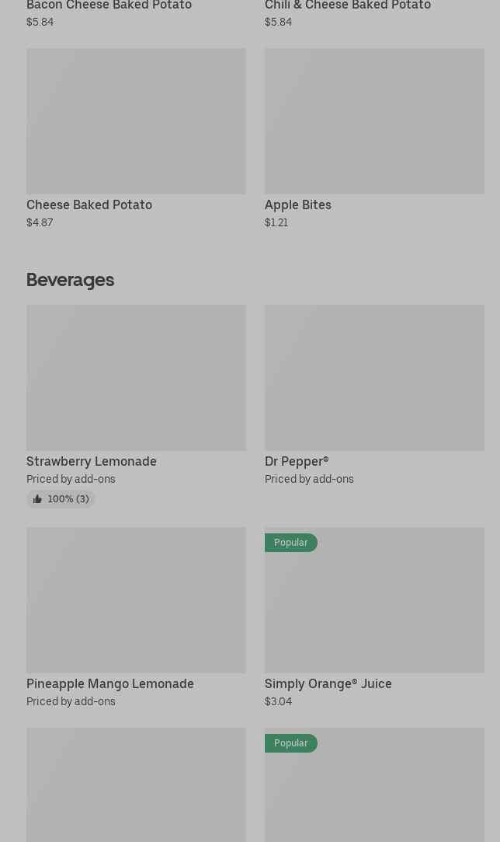Select the Cheese Baked Potato photo
The width and height of the screenshot is (500, 842).
pyautogui.click(x=137, y=121)
